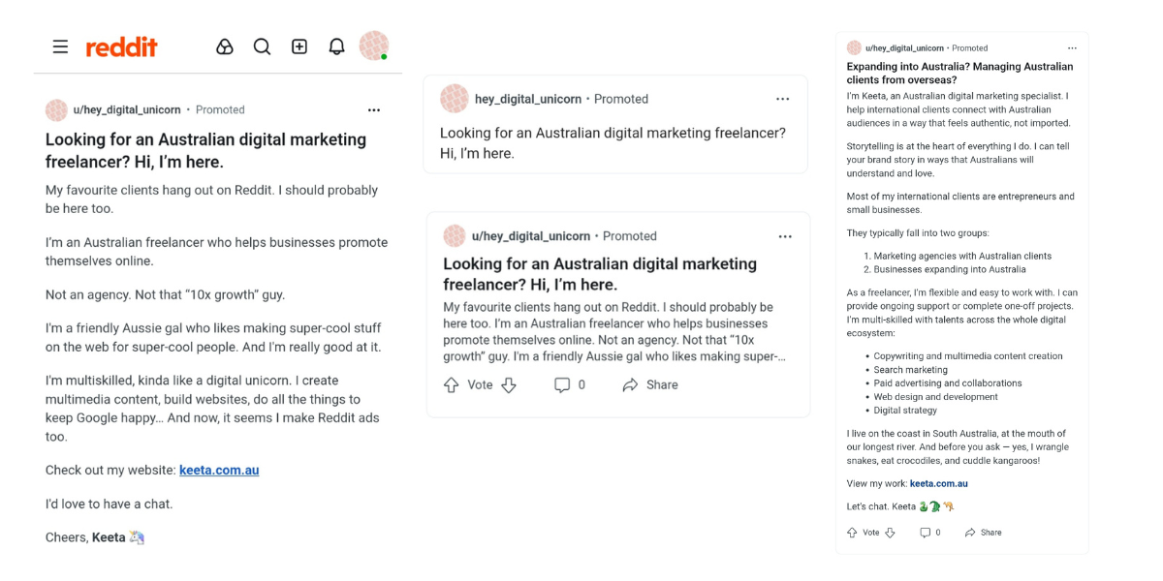Upvote the Expanding into Australia post

point(853,533)
